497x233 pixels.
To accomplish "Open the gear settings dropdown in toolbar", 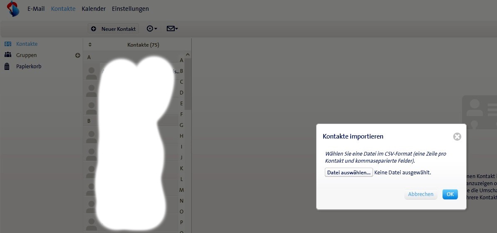I will [x=152, y=29].
